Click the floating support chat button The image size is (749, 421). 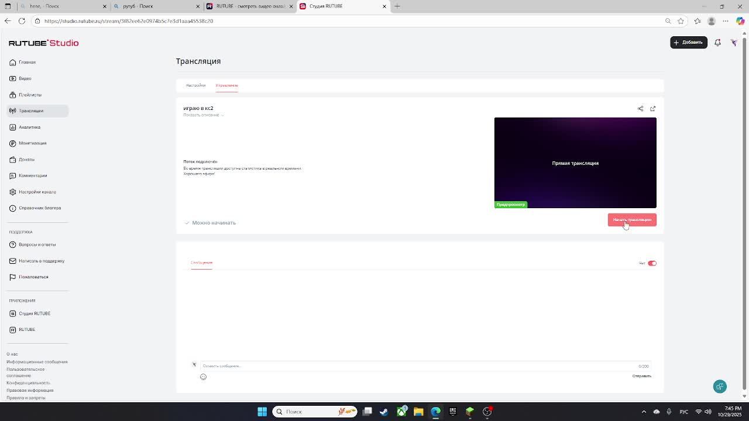(x=720, y=387)
